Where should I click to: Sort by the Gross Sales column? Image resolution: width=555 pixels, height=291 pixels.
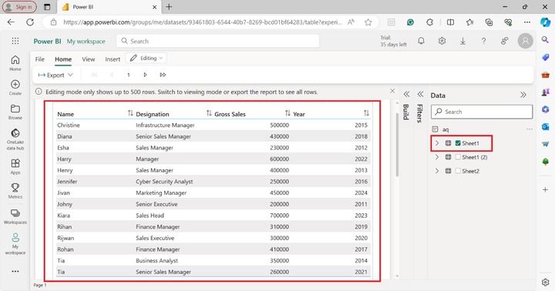click(x=288, y=113)
